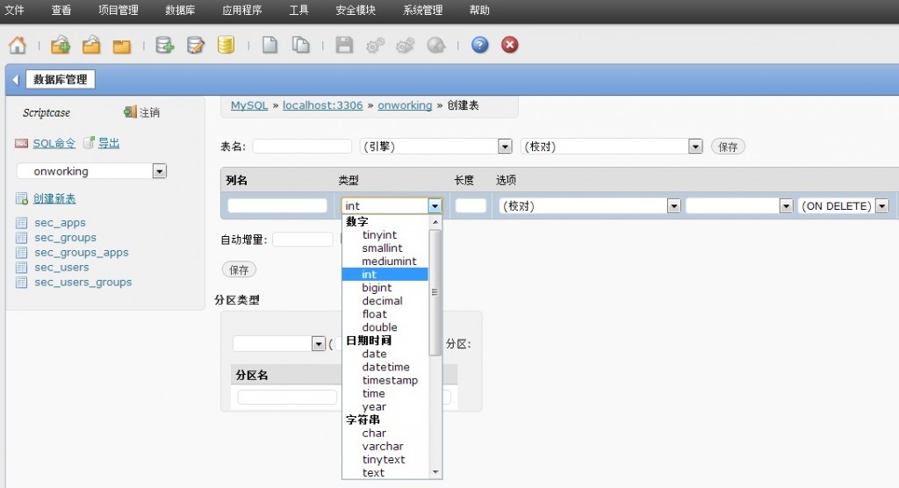Click the new database connection icon with plus
Image resolution: width=899 pixels, height=488 pixels.
[x=164, y=45]
